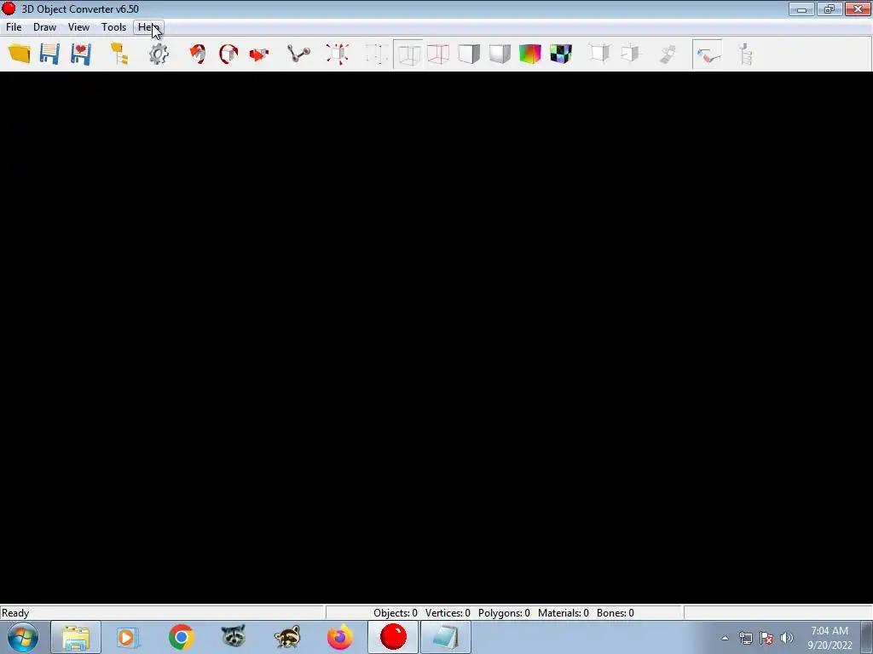Click the red flattened cubes icon
The image size is (873, 654).
[x=259, y=54]
